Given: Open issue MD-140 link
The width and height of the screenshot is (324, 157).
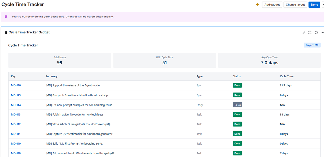Looking at the screenshot, I should 16,144.
